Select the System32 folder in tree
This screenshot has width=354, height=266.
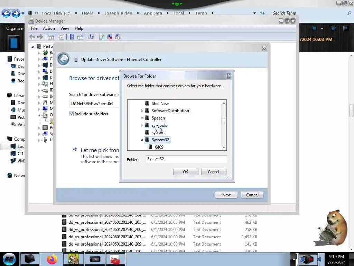pos(160,140)
